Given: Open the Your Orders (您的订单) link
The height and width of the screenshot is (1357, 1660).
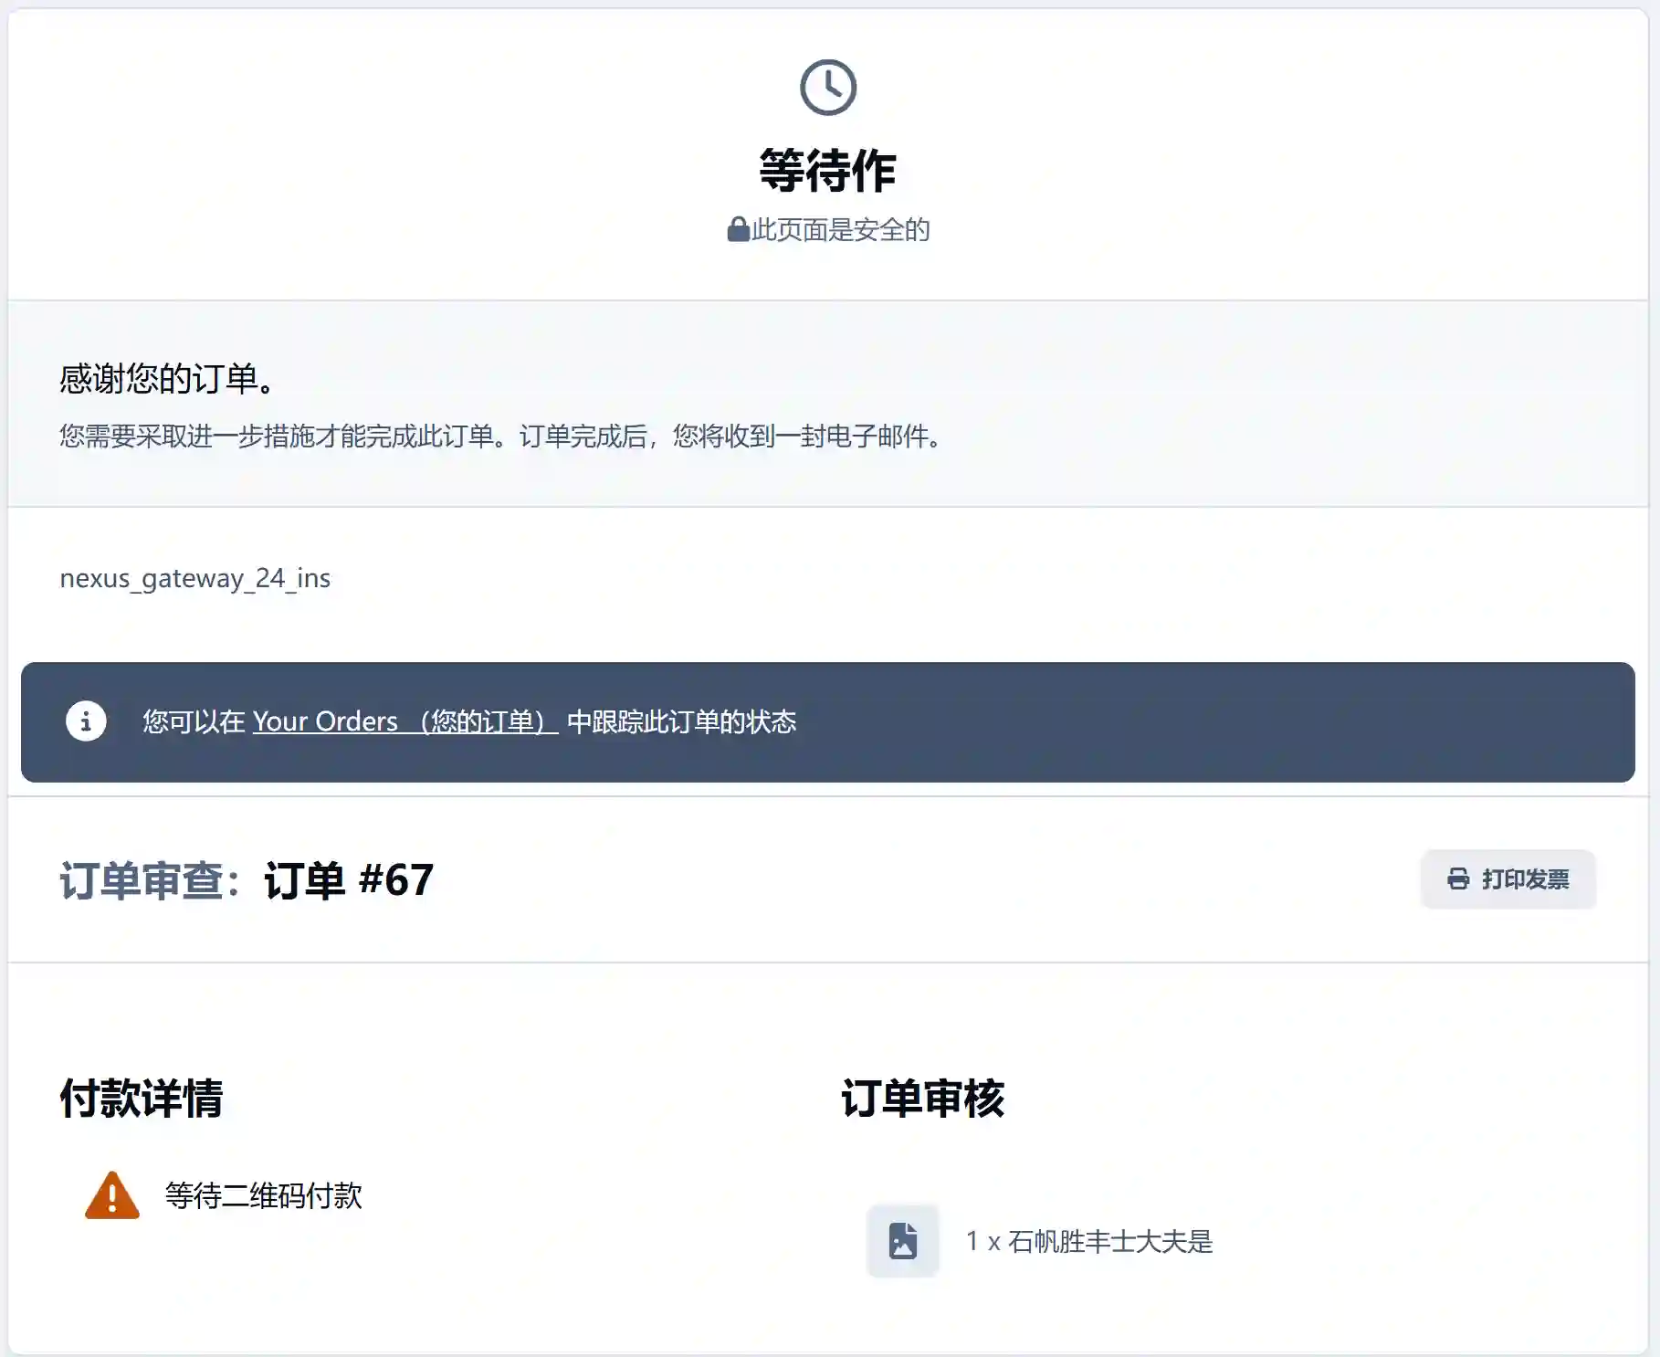Looking at the screenshot, I should point(404,721).
